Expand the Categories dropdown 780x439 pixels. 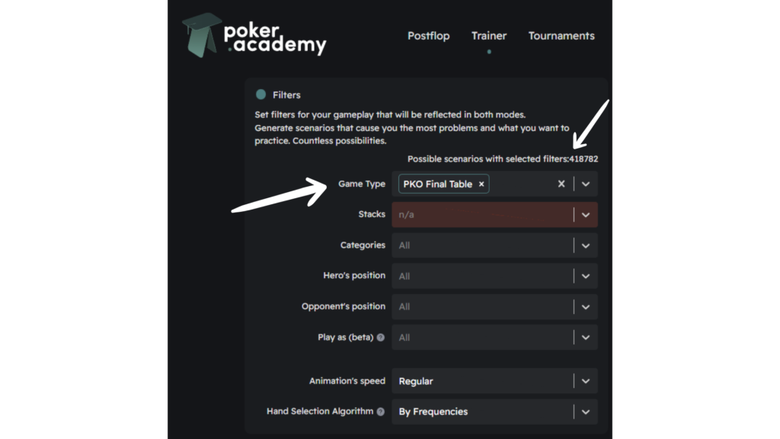pyautogui.click(x=586, y=245)
